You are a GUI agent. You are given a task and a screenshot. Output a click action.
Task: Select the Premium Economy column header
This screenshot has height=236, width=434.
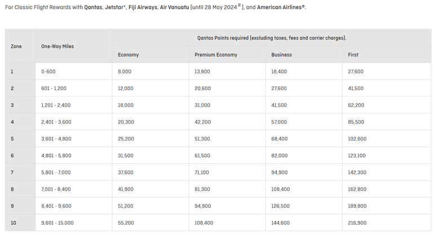[216, 55]
